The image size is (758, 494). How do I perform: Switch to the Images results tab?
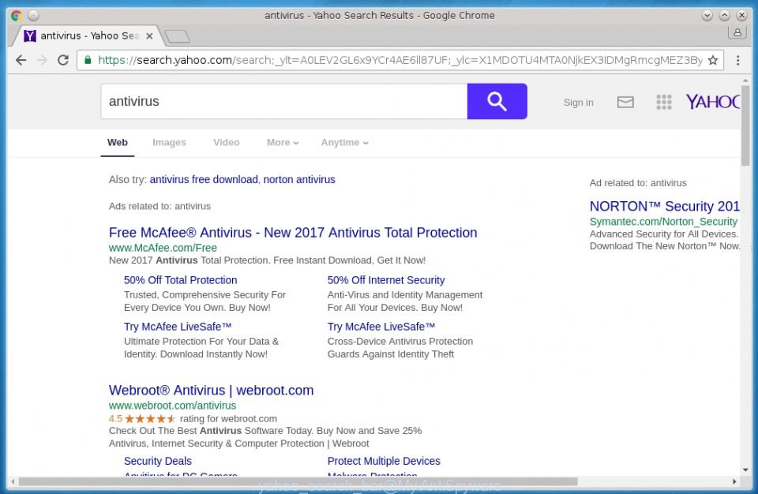click(169, 143)
